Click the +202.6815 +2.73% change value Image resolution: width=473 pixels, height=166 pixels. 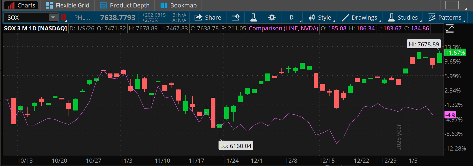[154, 18]
